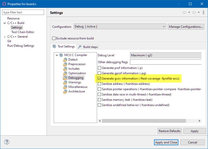This screenshot has width=208, height=149.
Task: Select the Includes settings entry
Action: coord(74,69)
